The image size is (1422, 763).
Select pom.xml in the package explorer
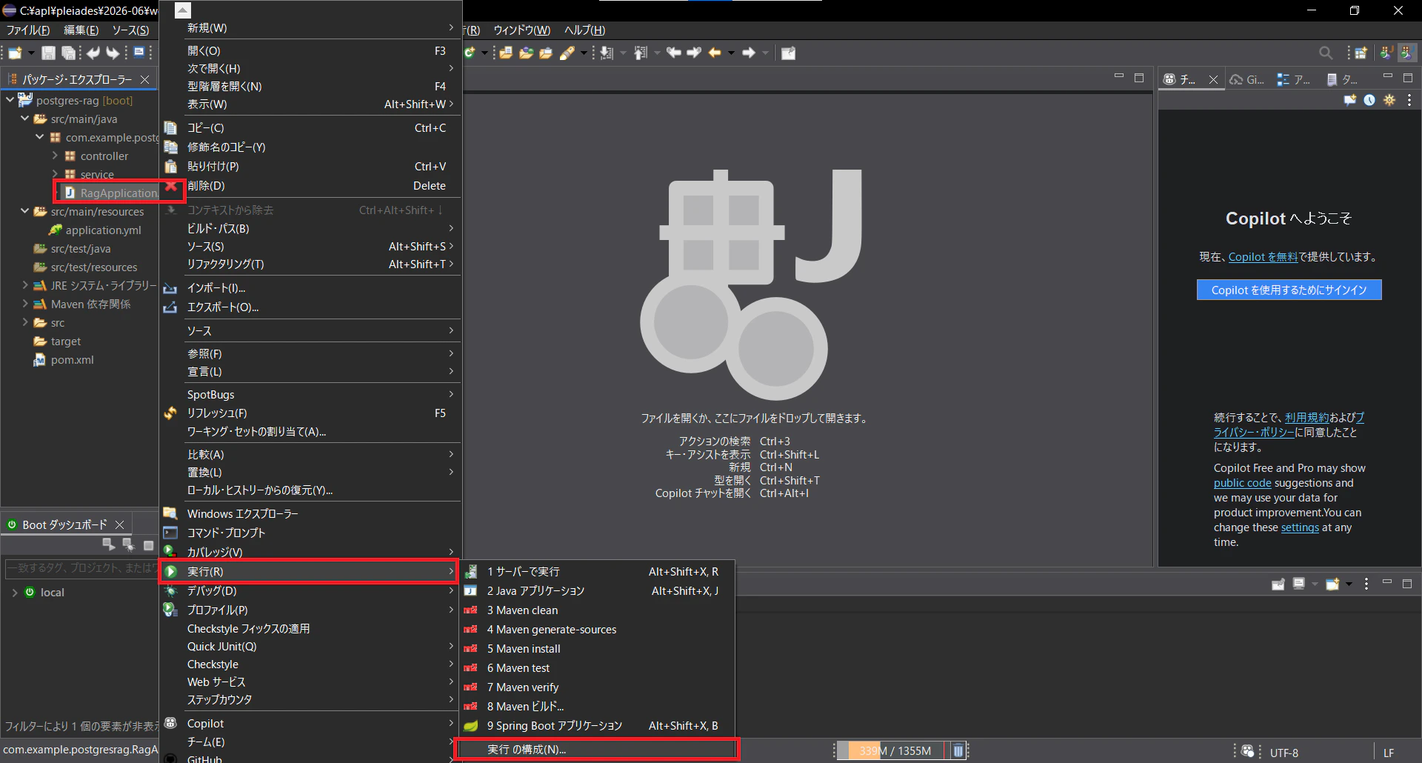pyautogui.click(x=72, y=360)
